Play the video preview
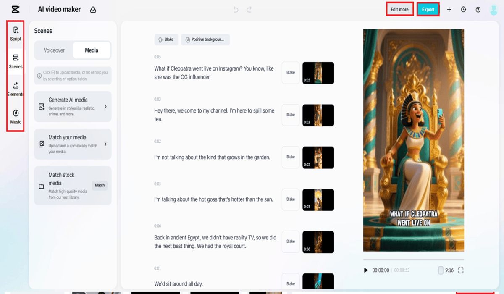Viewport: 504px width, 294px height. (x=366, y=270)
